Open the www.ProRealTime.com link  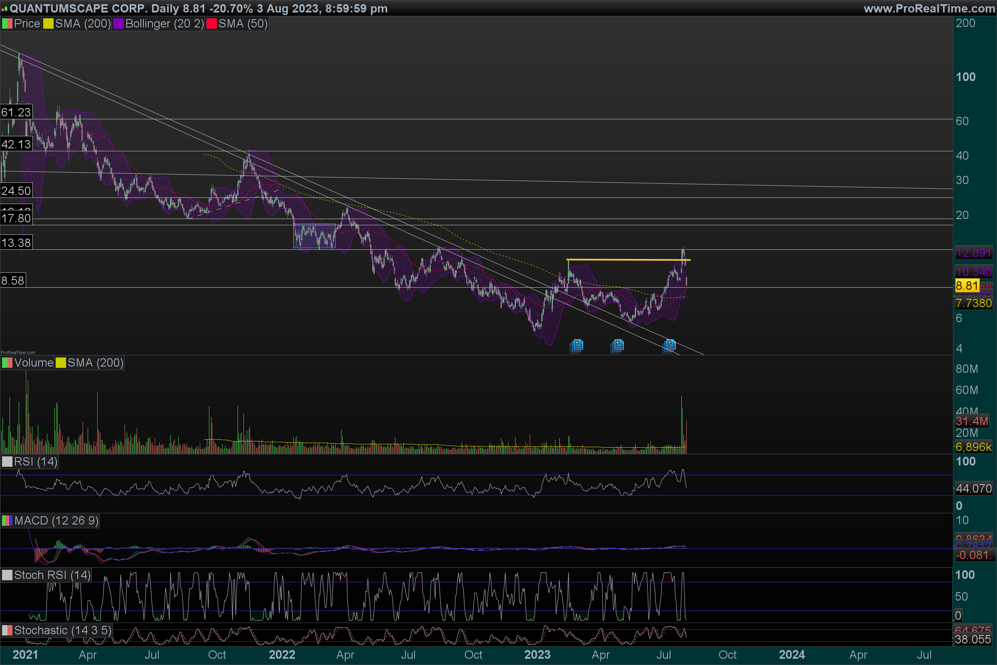pos(929,8)
